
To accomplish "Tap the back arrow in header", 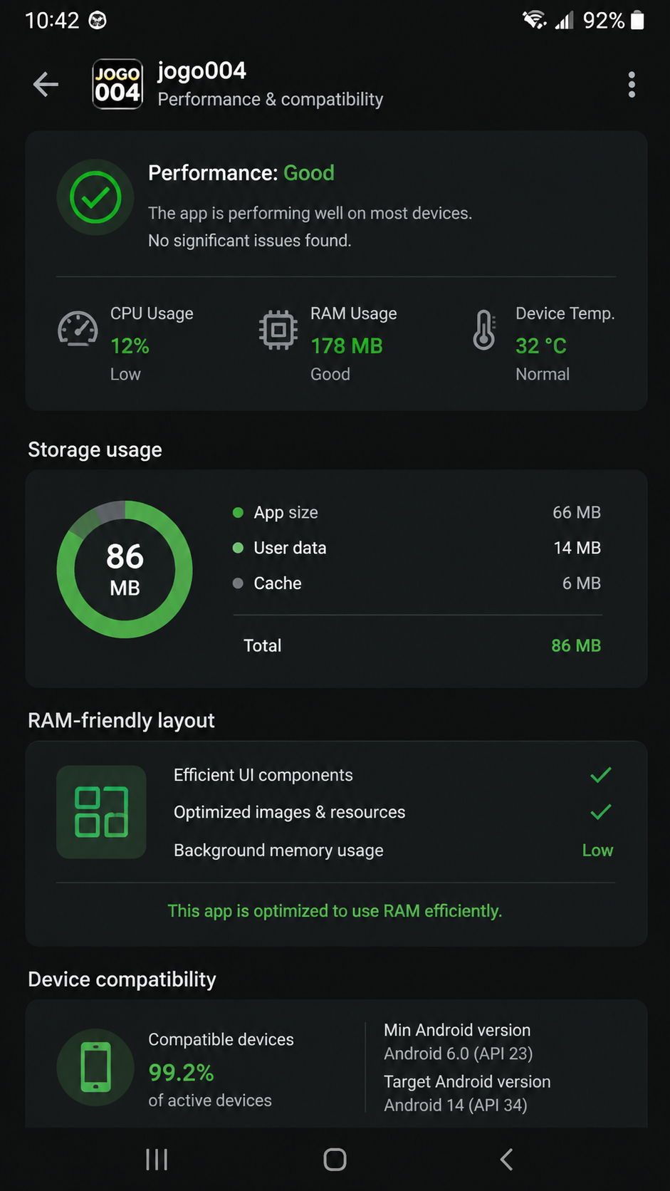I will pos(46,85).
